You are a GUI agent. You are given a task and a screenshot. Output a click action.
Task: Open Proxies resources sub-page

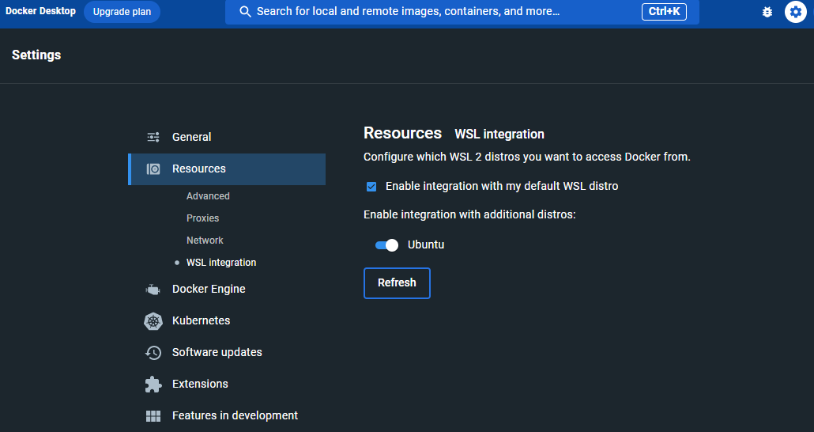tap(202, 218)
